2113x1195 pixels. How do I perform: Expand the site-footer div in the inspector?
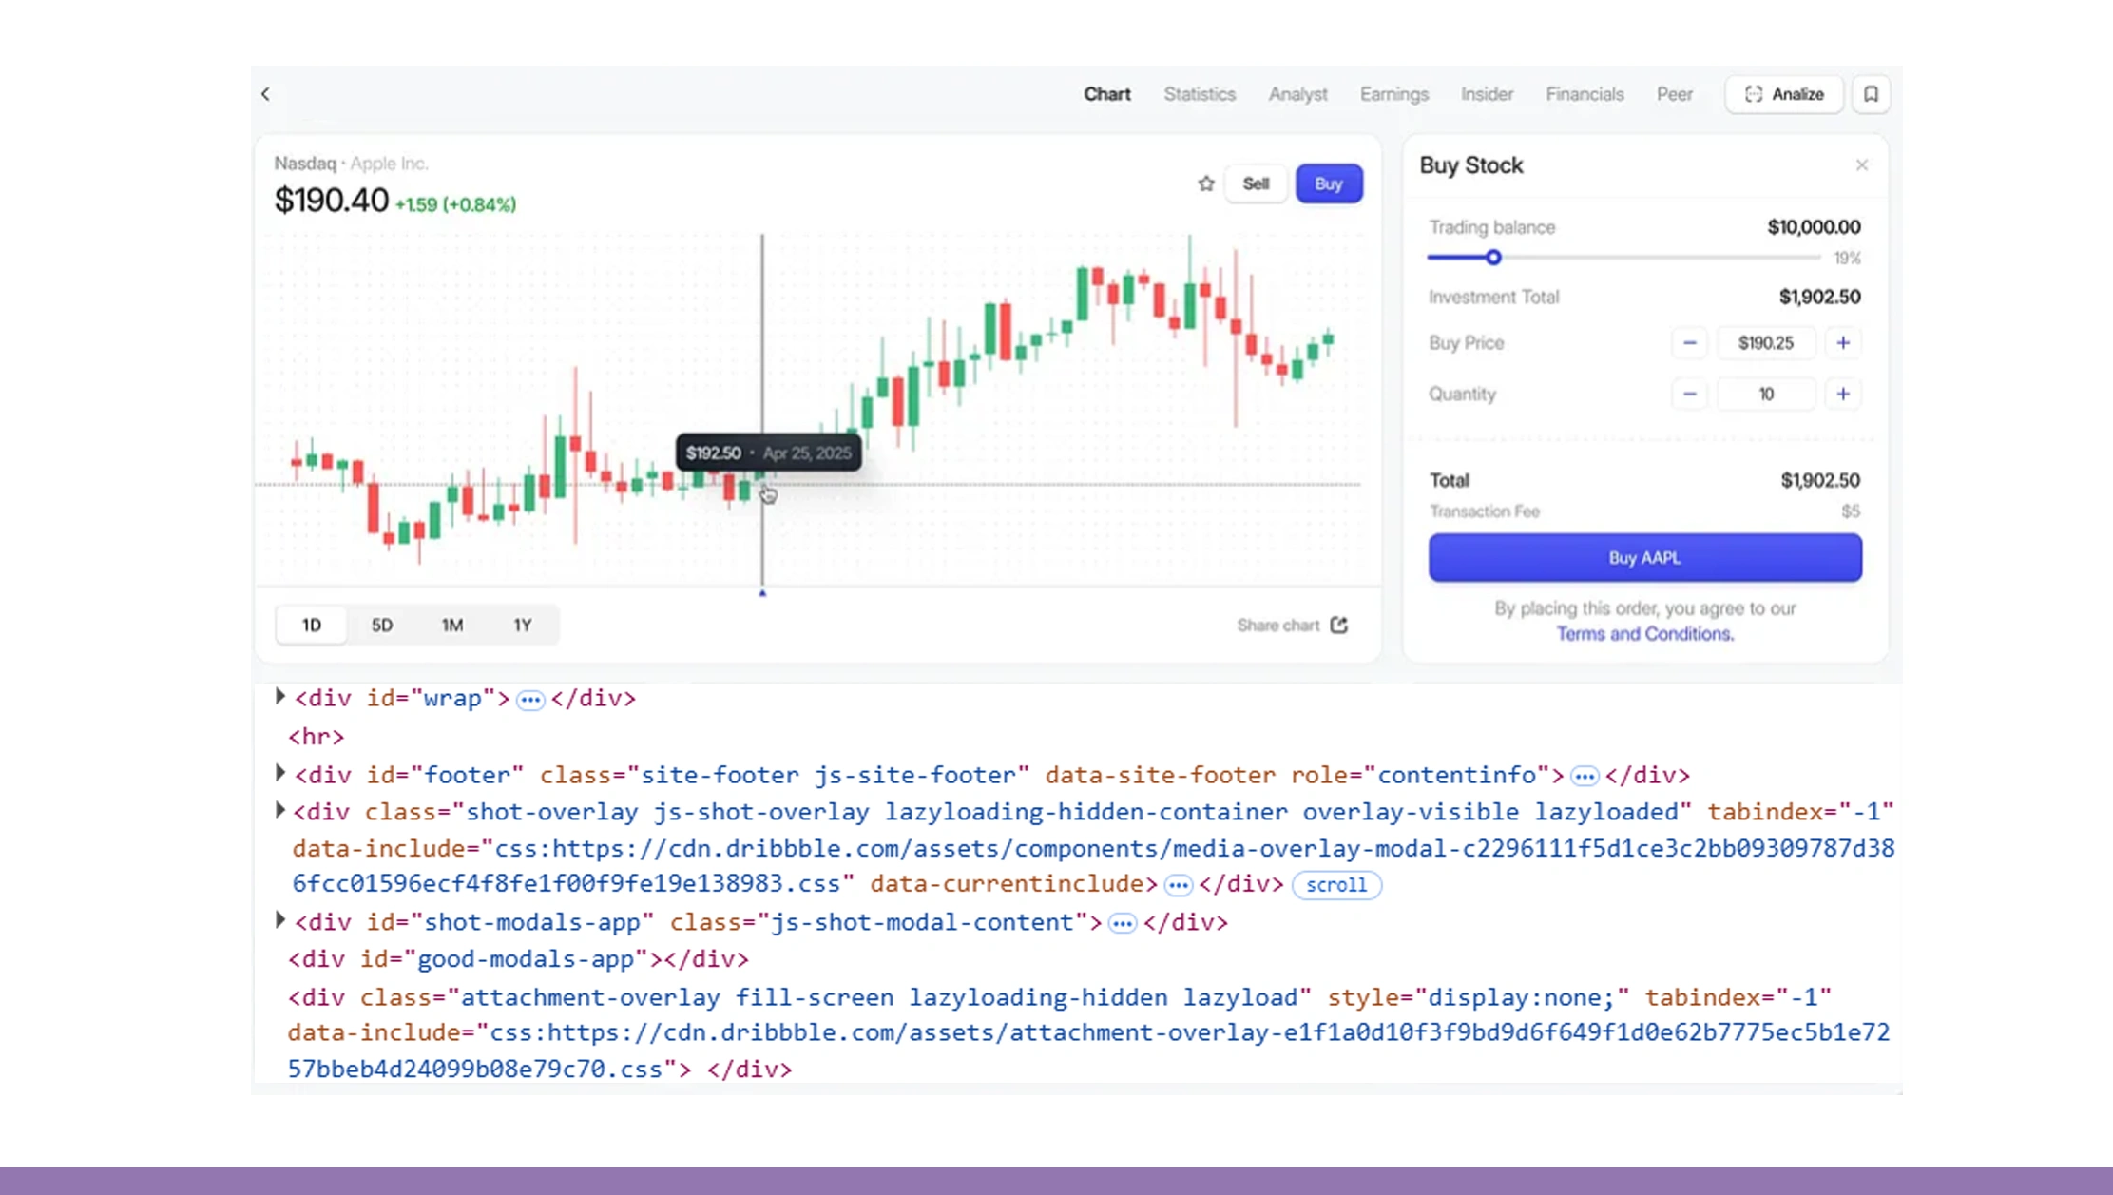click(279, 773)
